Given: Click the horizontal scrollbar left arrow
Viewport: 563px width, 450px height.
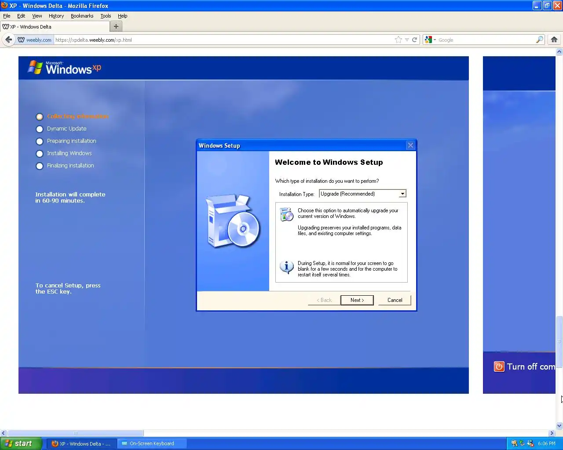Looking at the screenshot, I should 4,433.
